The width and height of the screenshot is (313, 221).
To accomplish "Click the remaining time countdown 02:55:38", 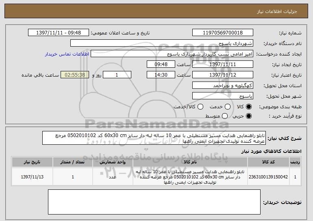I will [x=75, y=75].
